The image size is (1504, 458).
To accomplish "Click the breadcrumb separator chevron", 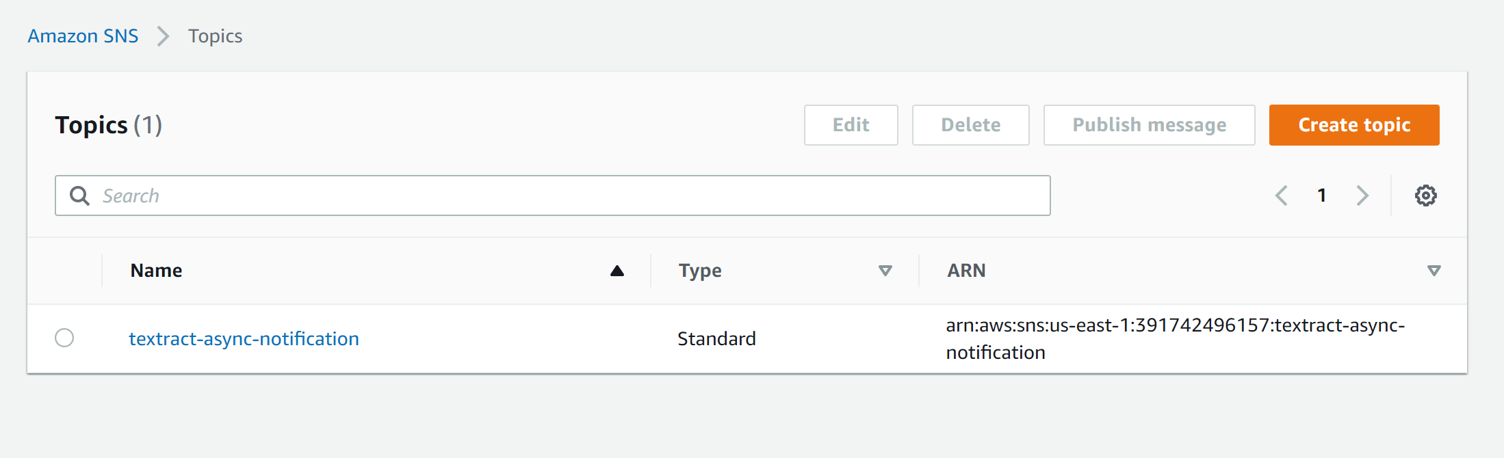I will 163,36.
